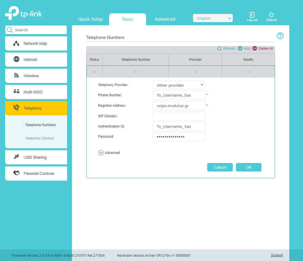Viewport: 303px width, 261px height.
Task: Click the Cancel button
Action: coord(220,167)
